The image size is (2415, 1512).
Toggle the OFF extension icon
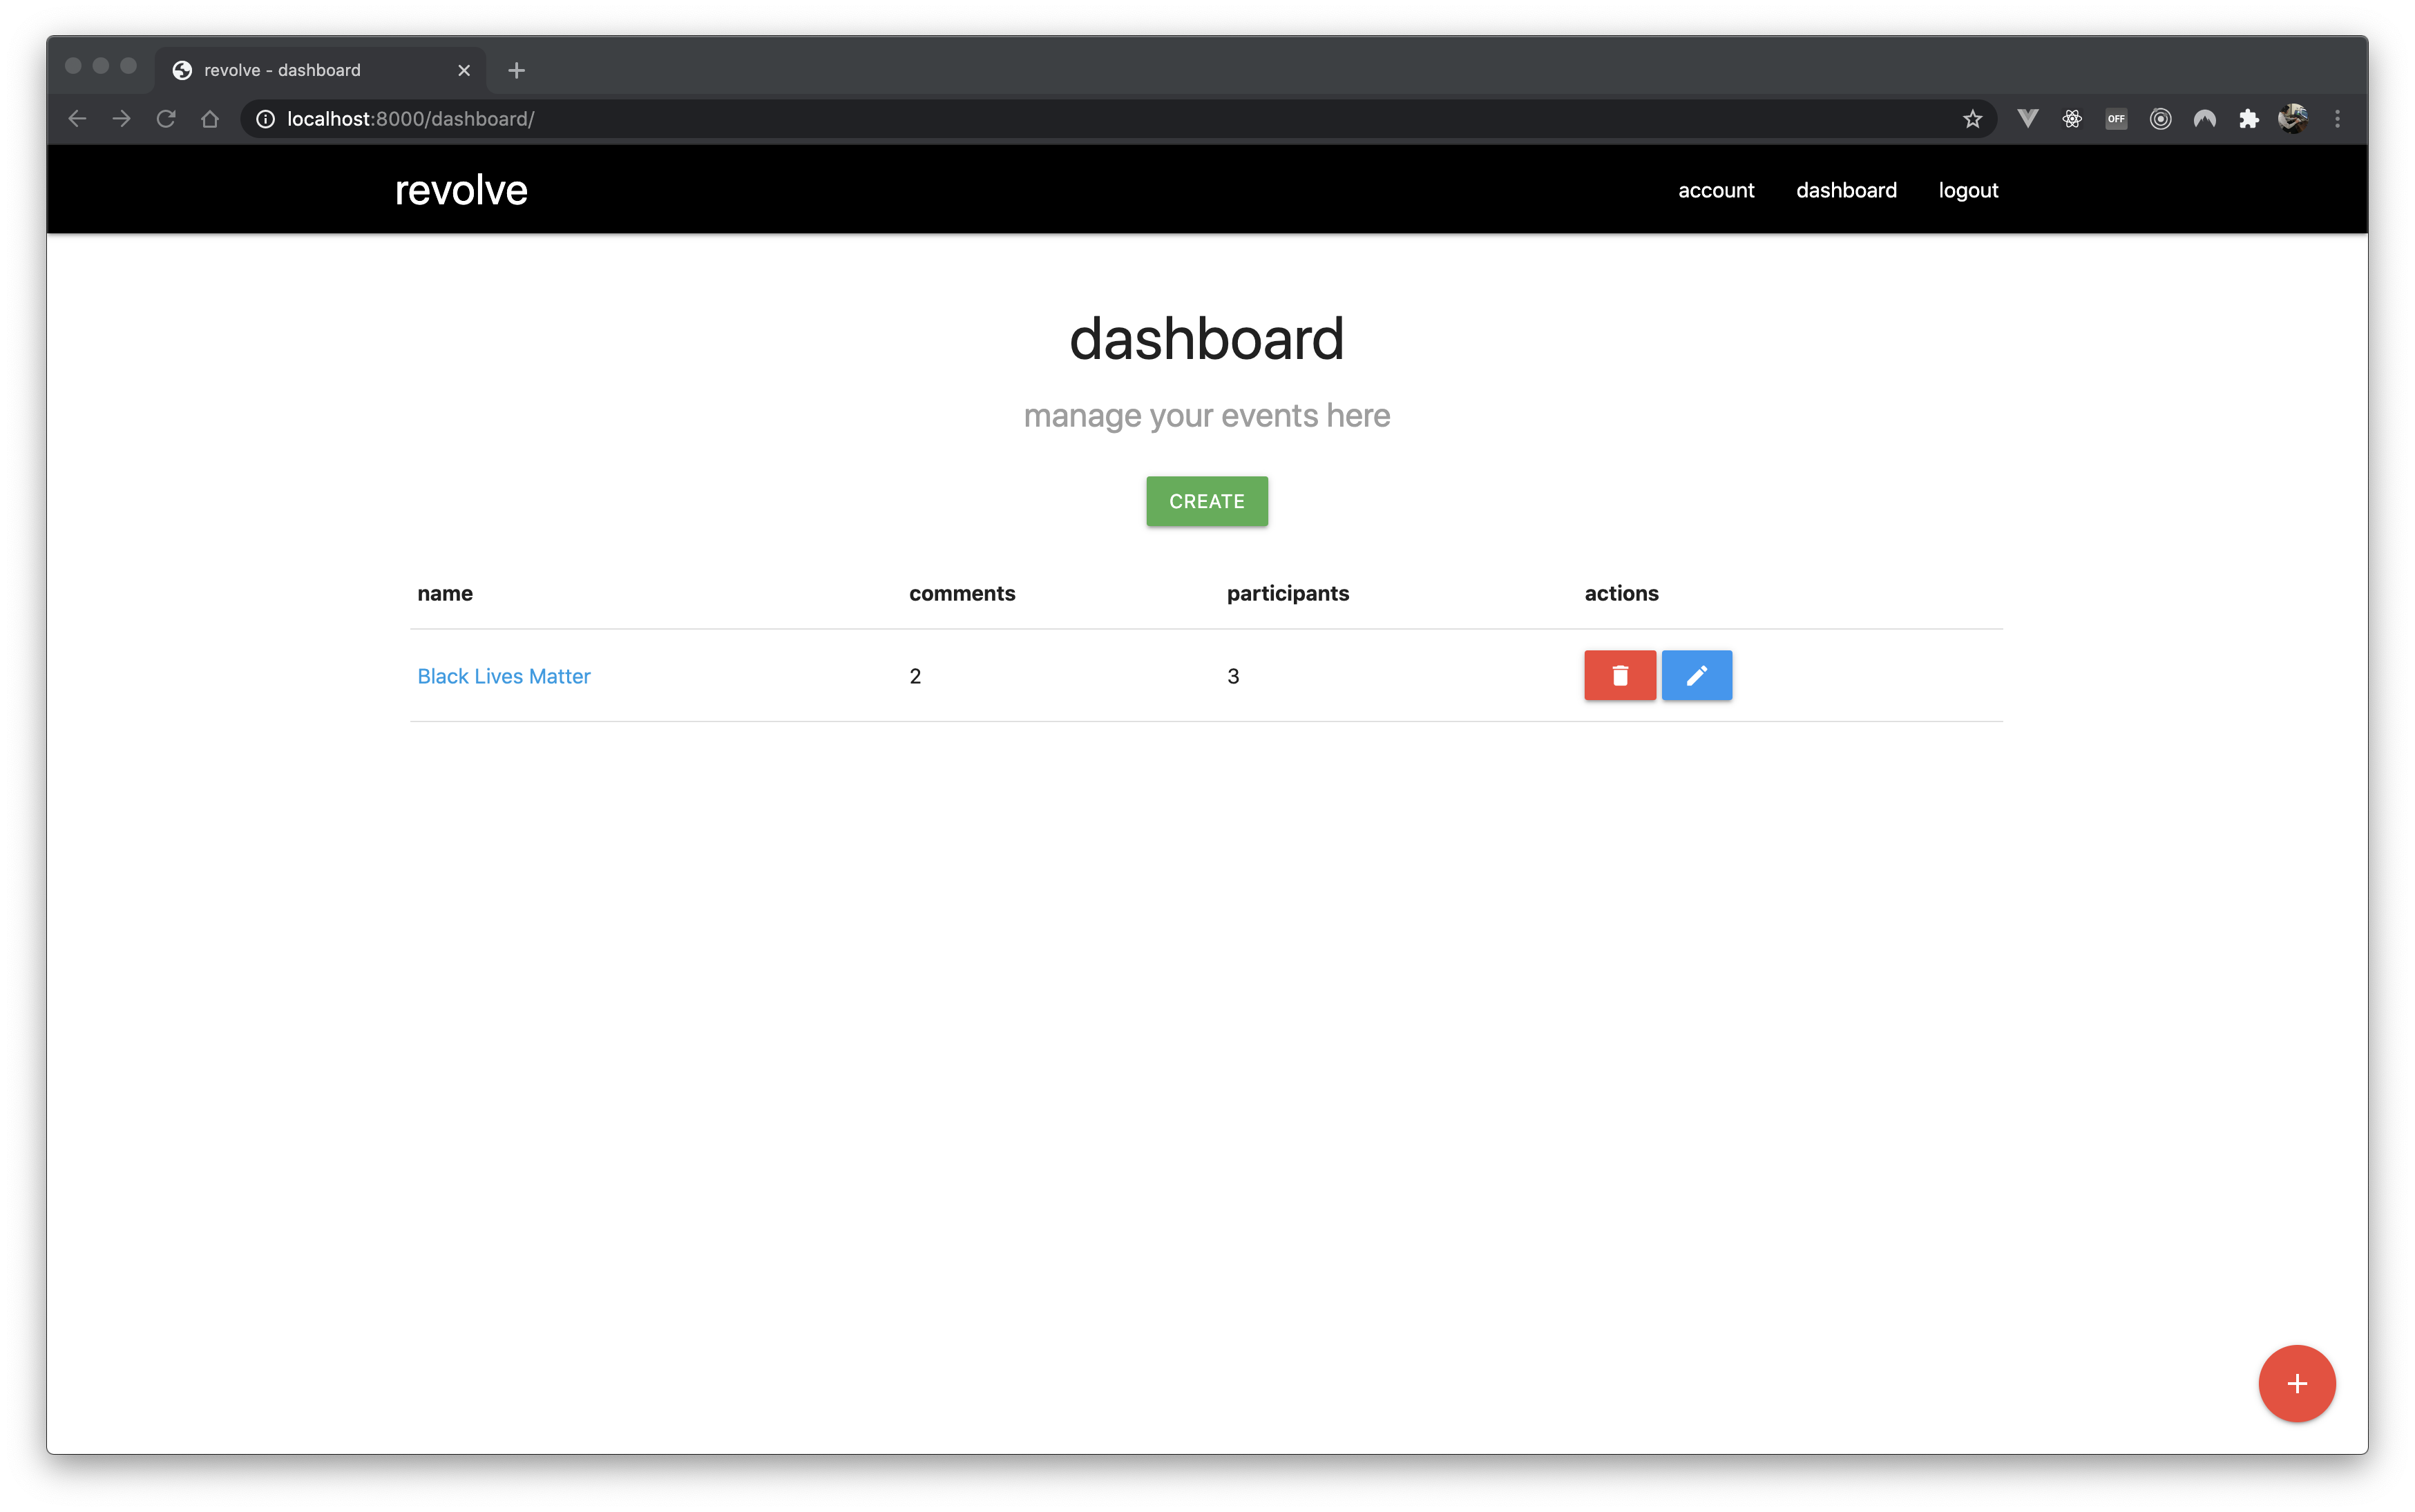pos(2116,119)
